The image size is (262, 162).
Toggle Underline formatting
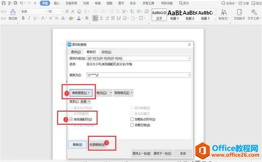[x=34, y=18]
